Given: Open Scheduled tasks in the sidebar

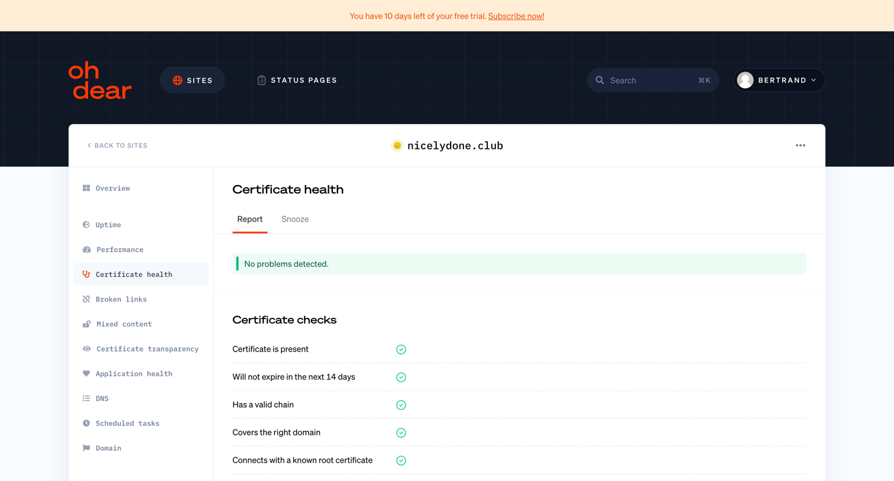Looking at the screenshot, I should (141, 423).
